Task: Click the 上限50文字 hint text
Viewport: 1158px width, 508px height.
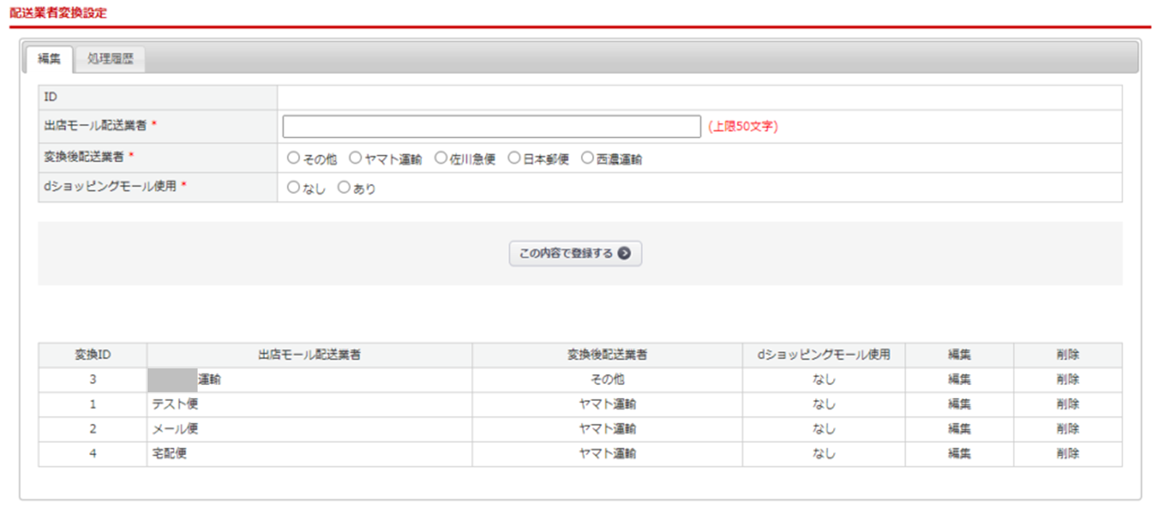Action: coord(743,126)
